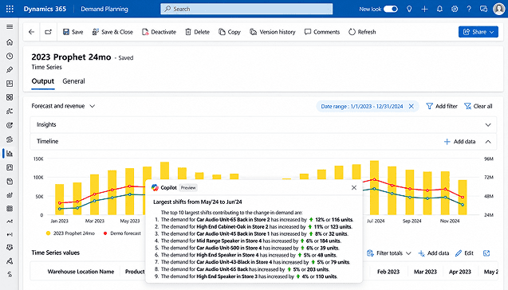Expand the sidebar hamburger menu
The image size is (508, 290).
(x=10, y=26)
